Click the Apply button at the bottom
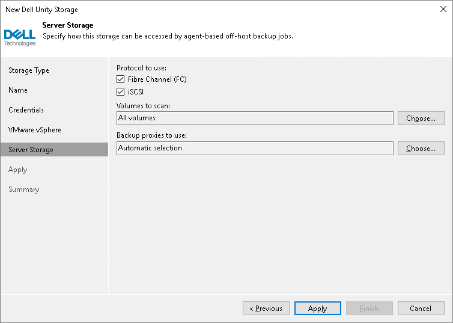 click(x=317, y=308)
